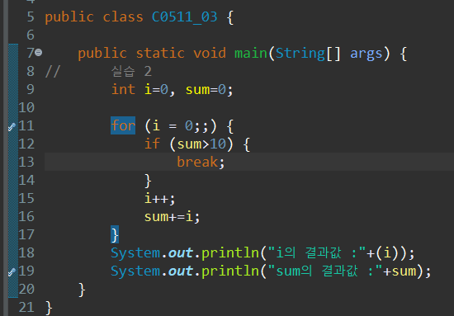Click line number 5 in the gutter
Screen dimensions: 454x316
pyautogui.click(x=31, y=17)
